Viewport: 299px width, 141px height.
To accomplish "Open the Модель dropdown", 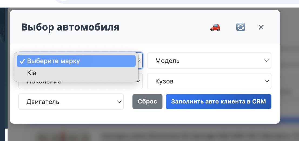I will click(209, 61).
